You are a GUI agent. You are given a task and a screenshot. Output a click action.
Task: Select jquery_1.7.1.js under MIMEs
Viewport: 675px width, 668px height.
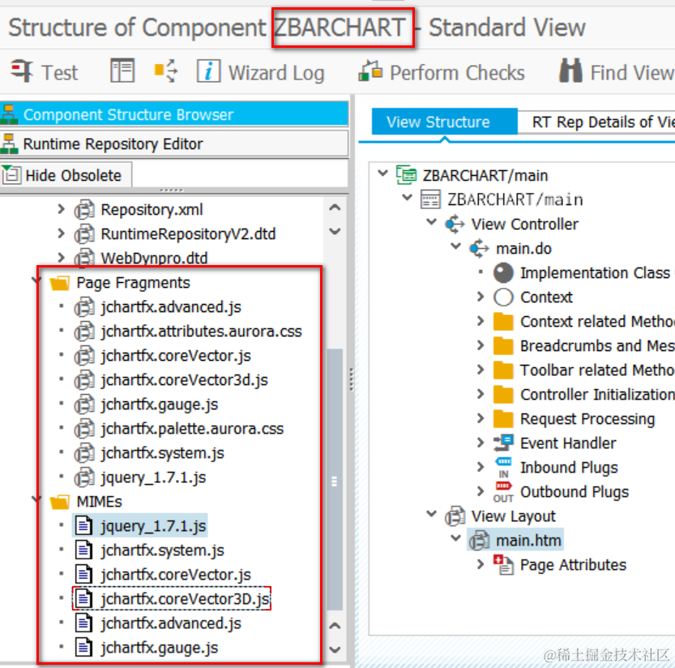[x=153, y=526]
